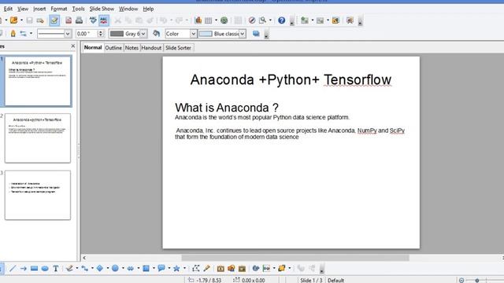Open the Fontwork Gallery icon

[x=220, y=268]
